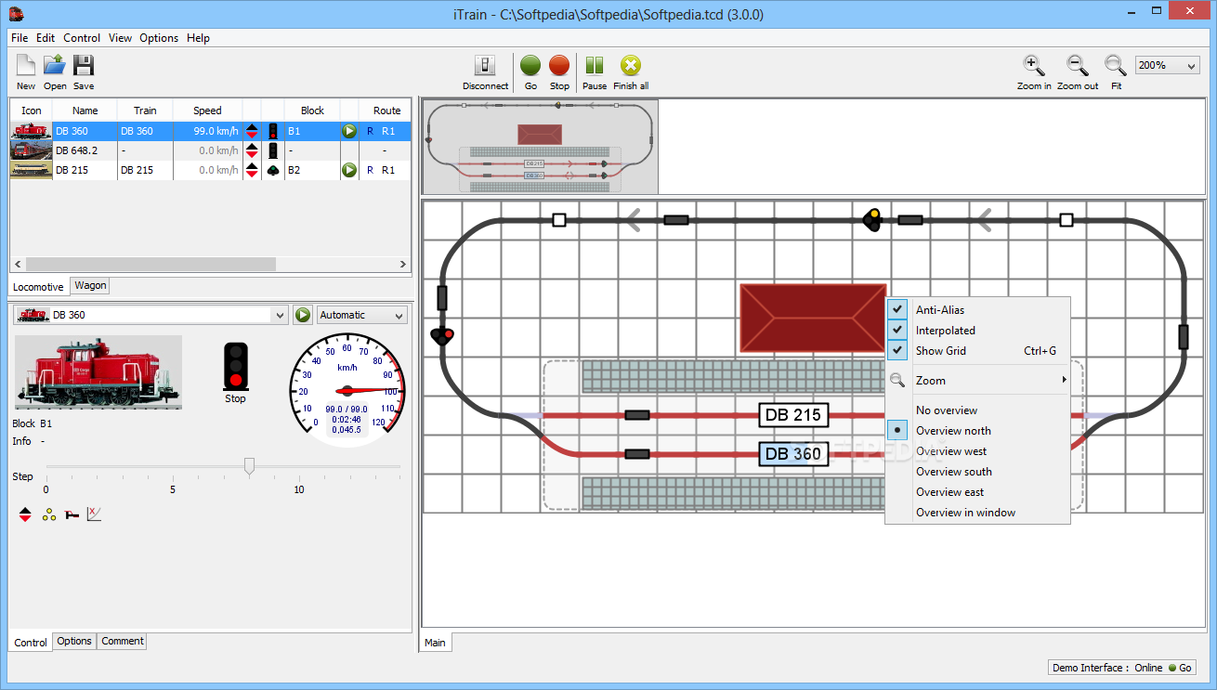This screenshot has width=1217, height=690.
Task: Switch to the Comment tab
Action: click(123, 641)
